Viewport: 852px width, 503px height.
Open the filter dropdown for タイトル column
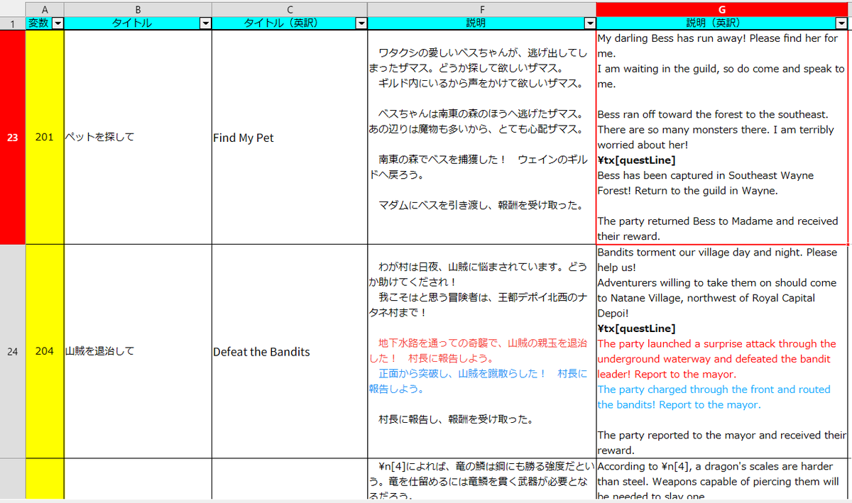pyautogui.click(x=206, y=23)
